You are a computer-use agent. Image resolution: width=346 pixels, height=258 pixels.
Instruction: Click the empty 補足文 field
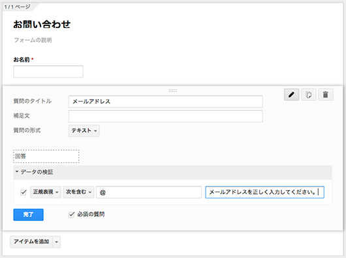coord(166,116)
